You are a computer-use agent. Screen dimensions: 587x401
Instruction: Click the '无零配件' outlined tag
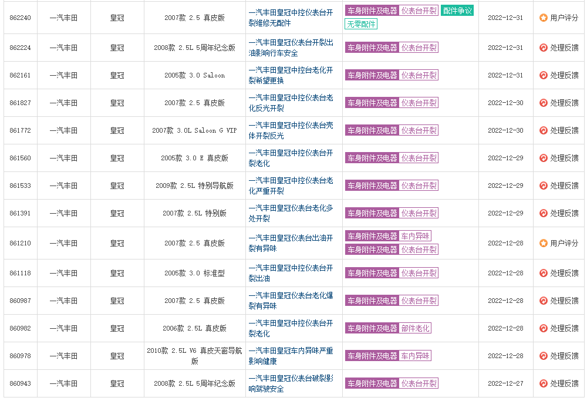361,24
